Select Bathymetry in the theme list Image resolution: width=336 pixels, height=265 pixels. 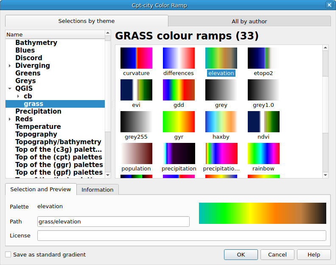(36, 43)
